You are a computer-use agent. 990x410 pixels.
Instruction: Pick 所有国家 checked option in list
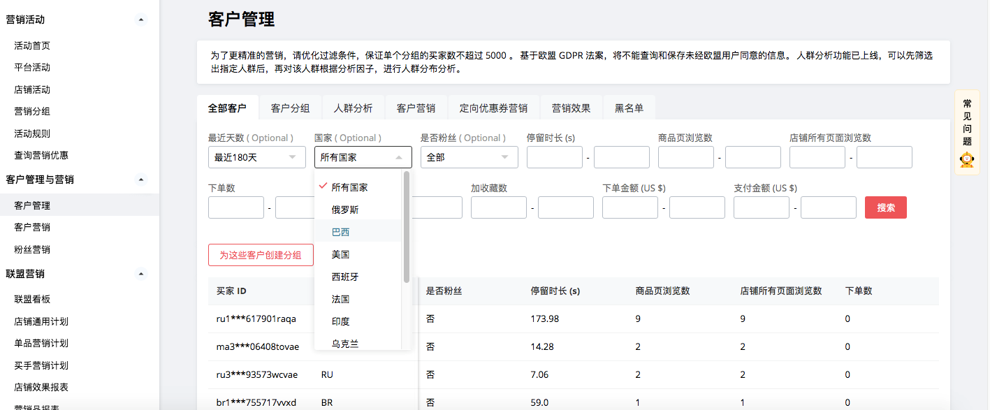tap(349, 187)
